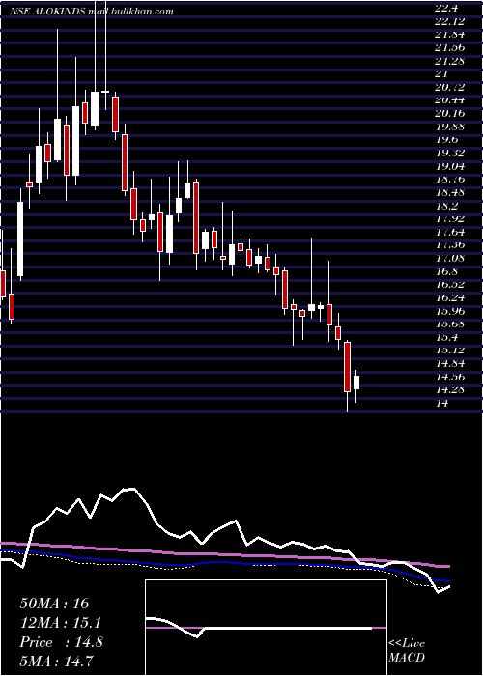
Task: Select the Price : 14.8 reading
Action: coord(61,642)
